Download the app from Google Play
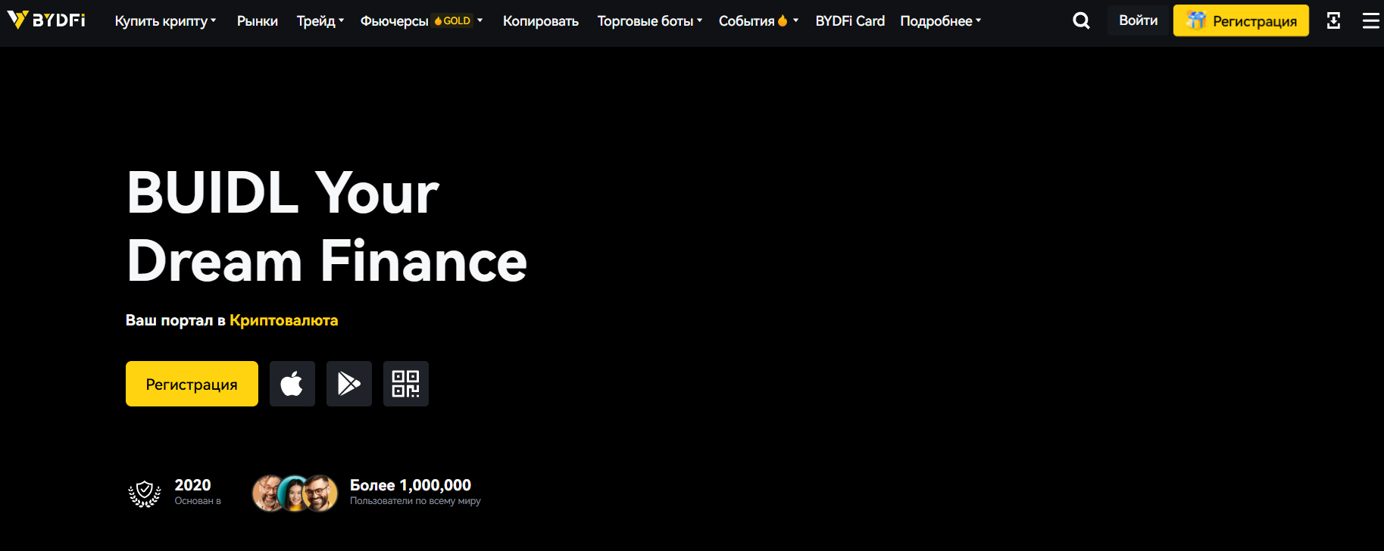This screenshot has height=551, width=1384. pos(349,384)
